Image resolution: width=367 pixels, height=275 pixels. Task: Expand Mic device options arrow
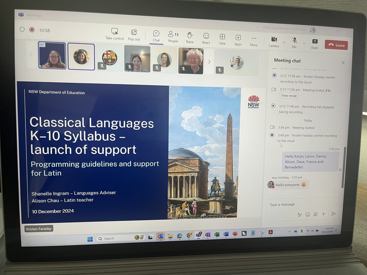(304, 43)
